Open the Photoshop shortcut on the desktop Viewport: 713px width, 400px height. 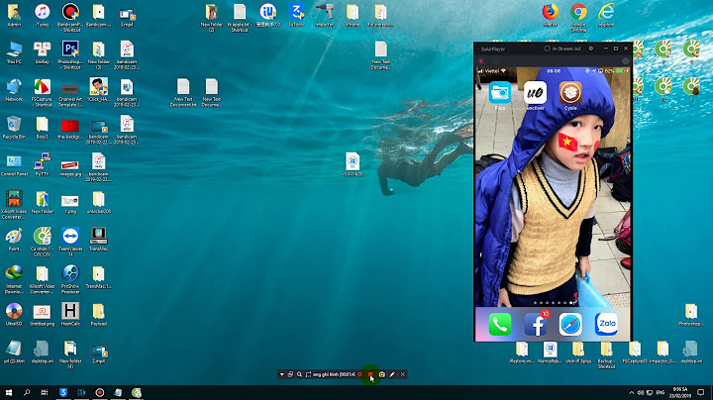pos(70,55)
